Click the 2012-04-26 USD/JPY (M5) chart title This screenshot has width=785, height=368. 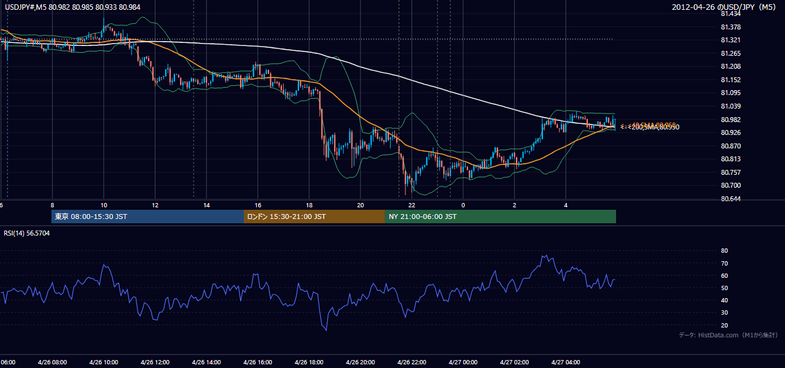click(x=725, y=7)
